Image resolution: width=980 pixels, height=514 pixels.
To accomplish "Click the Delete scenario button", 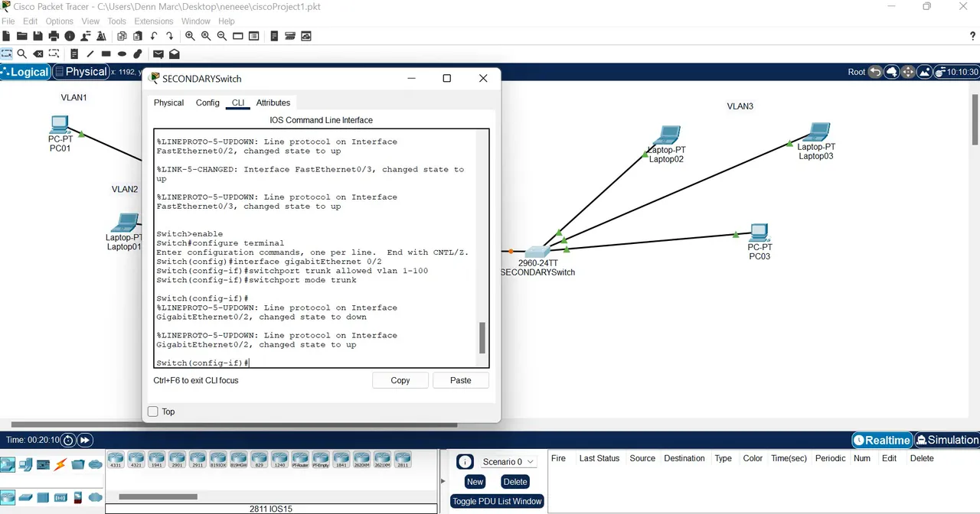I will point(515,482).
